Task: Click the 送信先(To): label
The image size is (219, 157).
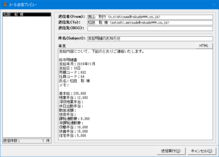Action: [x=69, y=22]
